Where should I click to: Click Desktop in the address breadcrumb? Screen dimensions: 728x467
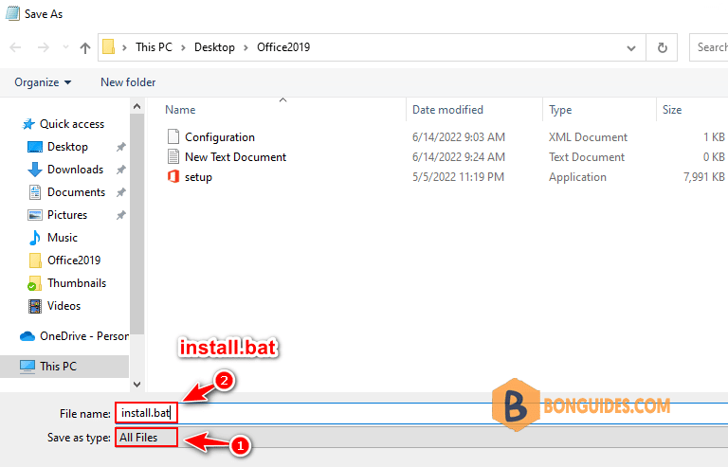[214, 47]
